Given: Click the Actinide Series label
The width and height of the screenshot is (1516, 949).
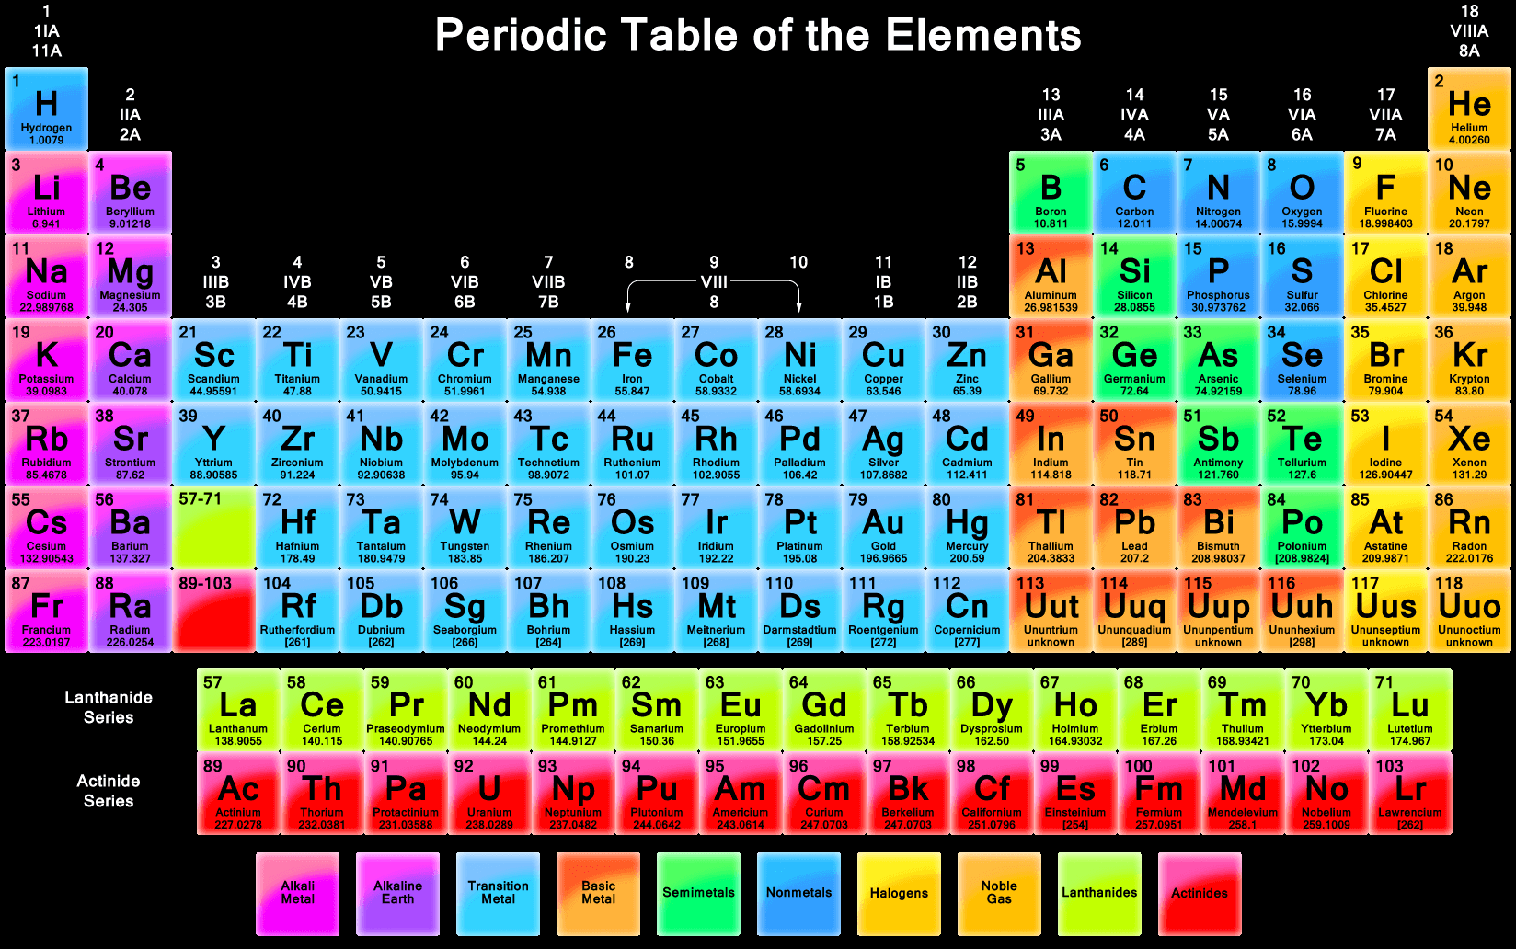Looking at the screenshot, I should (109, 791).
